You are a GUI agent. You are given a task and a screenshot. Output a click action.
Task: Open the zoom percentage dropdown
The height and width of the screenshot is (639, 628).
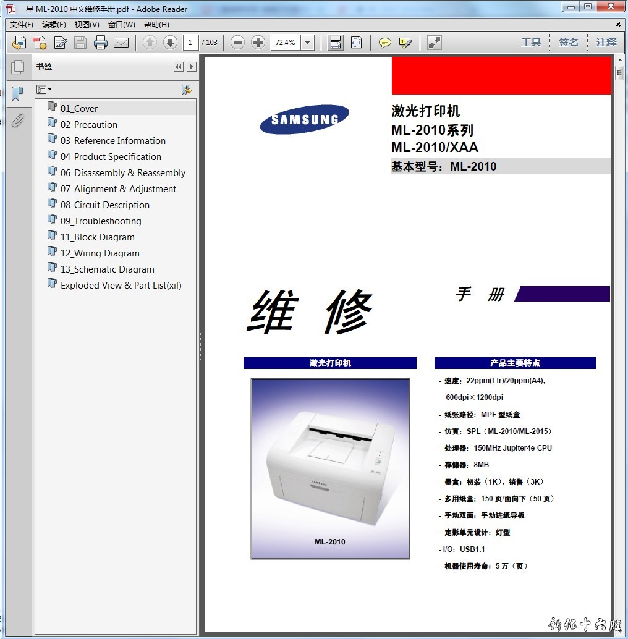click(308, 43)
